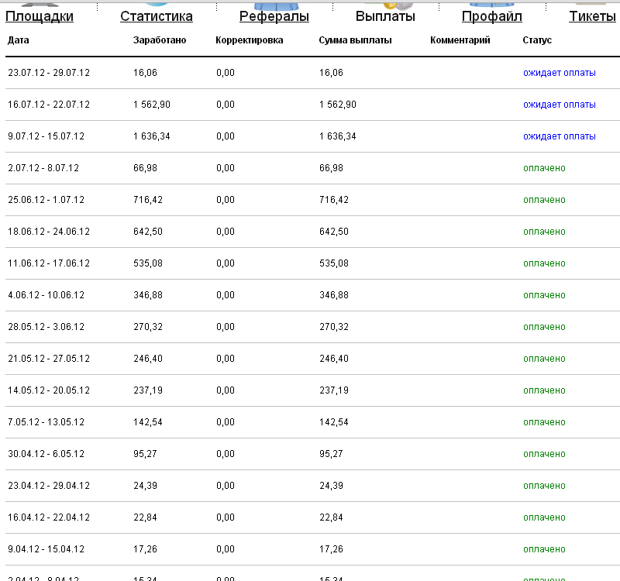This screenshot has height=581, width=620.
Task: Select date range 28.05.12 - 3.06.12
Action: [x=46, y=327]
